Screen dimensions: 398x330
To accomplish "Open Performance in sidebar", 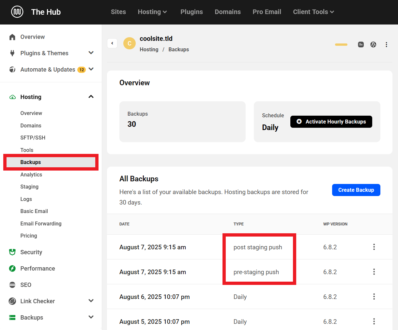I will pyautogui.click(x=38, y=269).
